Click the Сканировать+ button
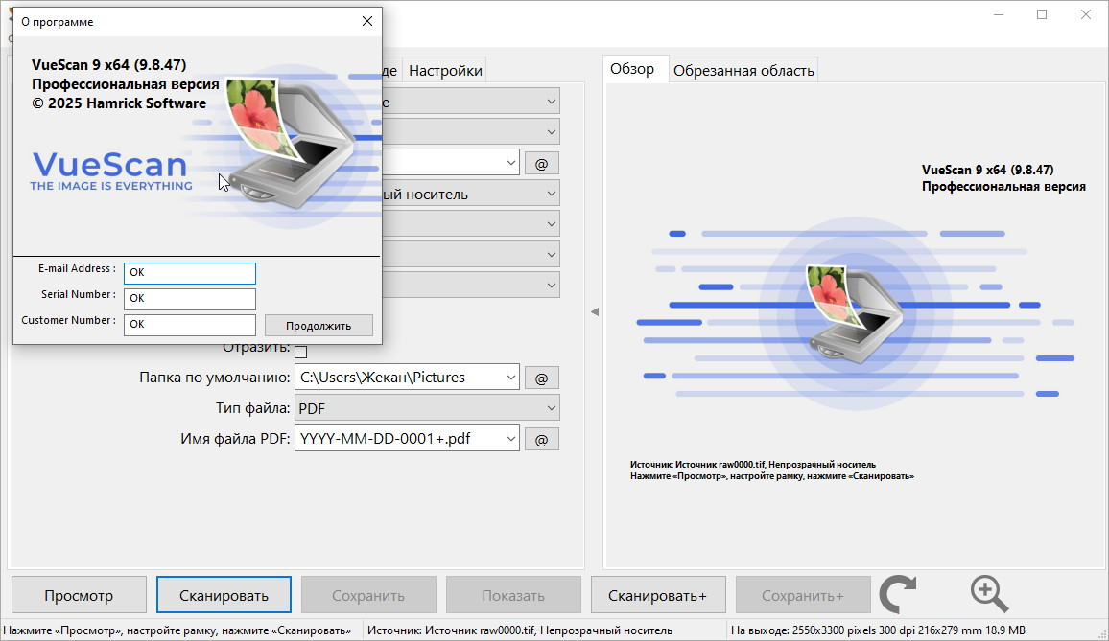 tap(658, 595)
